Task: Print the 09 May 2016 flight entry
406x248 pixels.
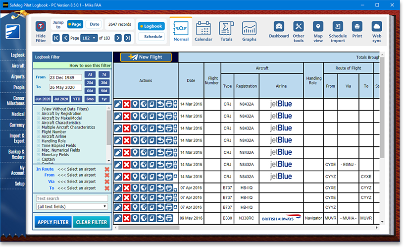Action: pos(169,218)
